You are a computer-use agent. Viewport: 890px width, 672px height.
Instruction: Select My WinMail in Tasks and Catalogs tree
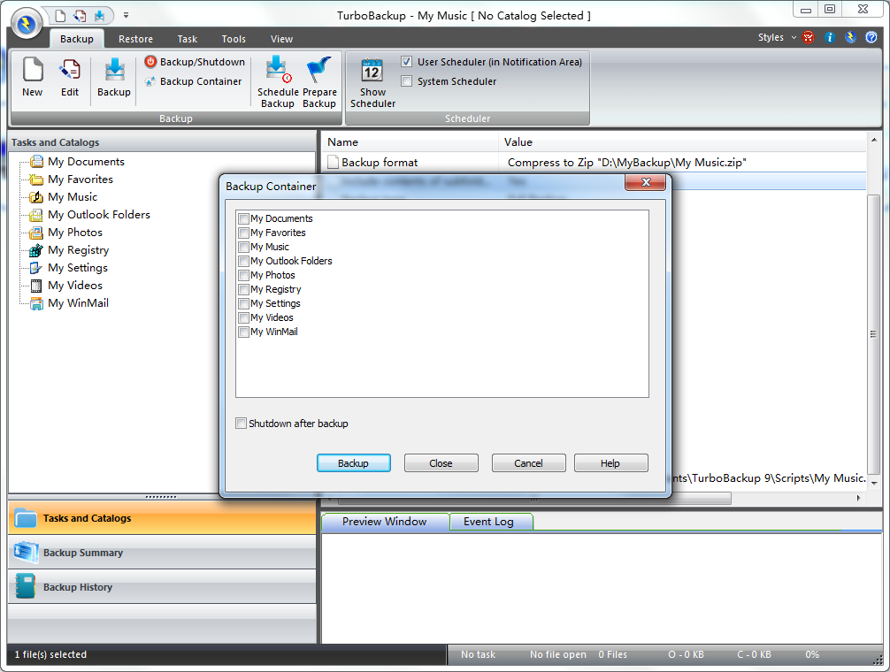pos(78,302)
